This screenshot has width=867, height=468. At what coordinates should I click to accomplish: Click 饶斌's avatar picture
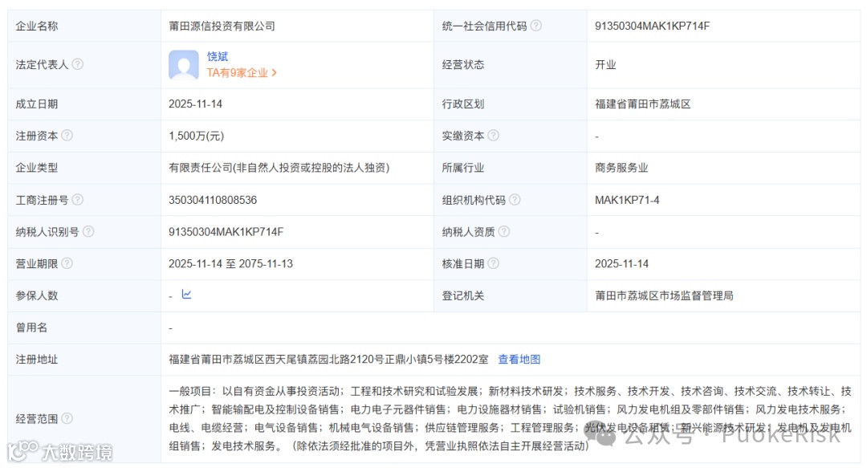pos(182,64)
